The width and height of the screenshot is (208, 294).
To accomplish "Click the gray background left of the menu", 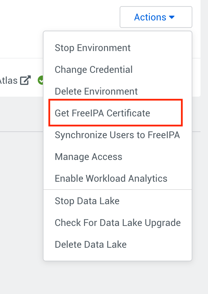I will (x=20, y=187).
